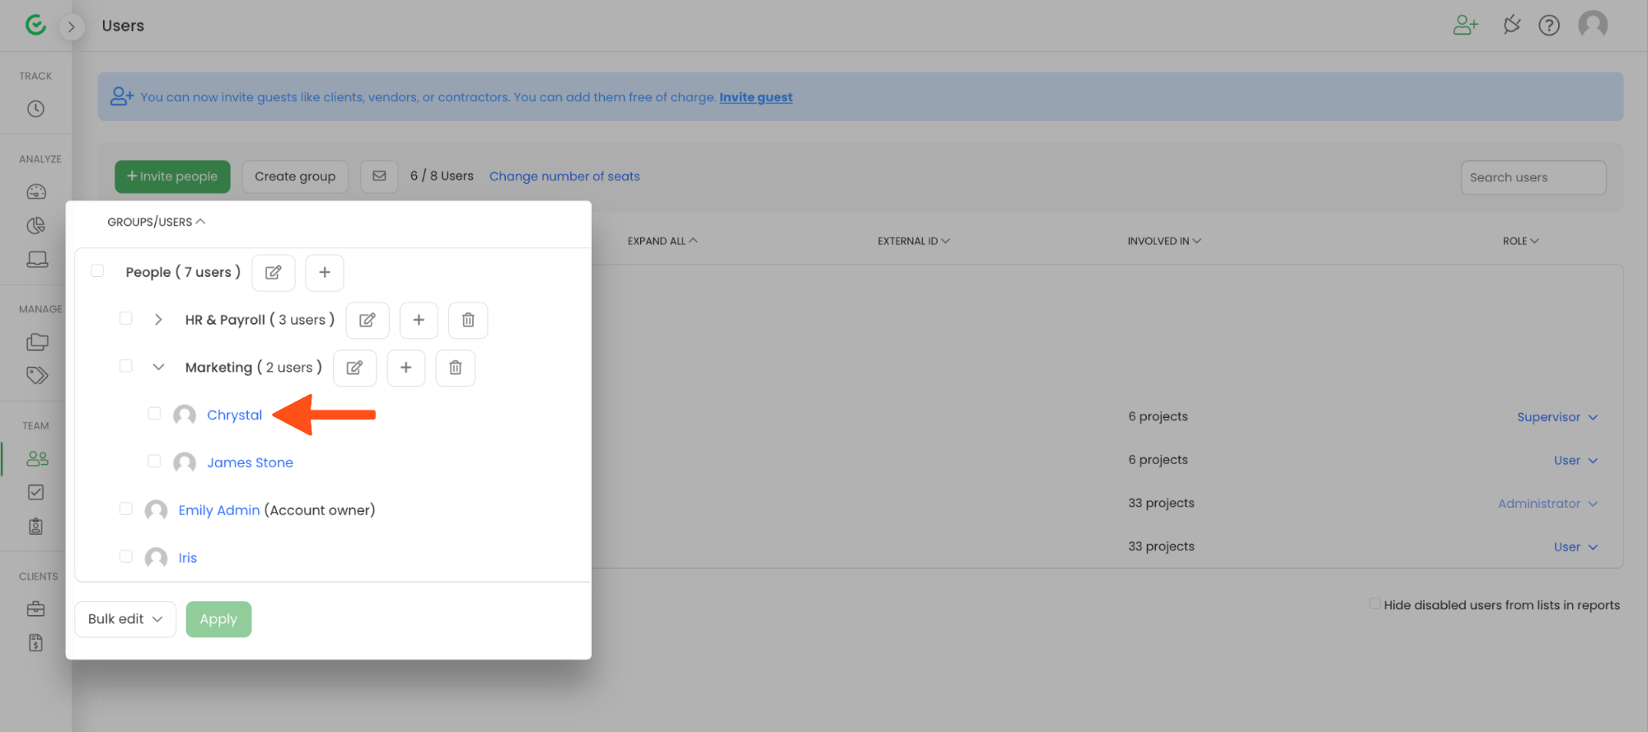Check the HR & Payroll checkbox
The width and height of the screenshot is (1648, 732).
pyautogui.click(x=126, y=318)
